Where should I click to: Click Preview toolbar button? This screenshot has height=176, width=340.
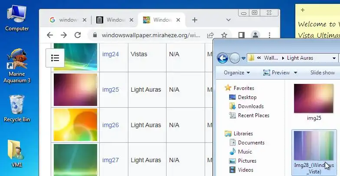click(277, 73)
